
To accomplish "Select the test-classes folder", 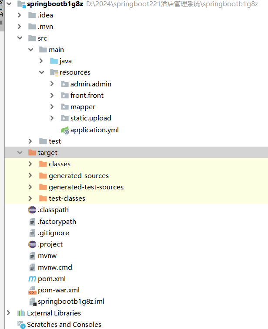I will click(x=67, y=199).
